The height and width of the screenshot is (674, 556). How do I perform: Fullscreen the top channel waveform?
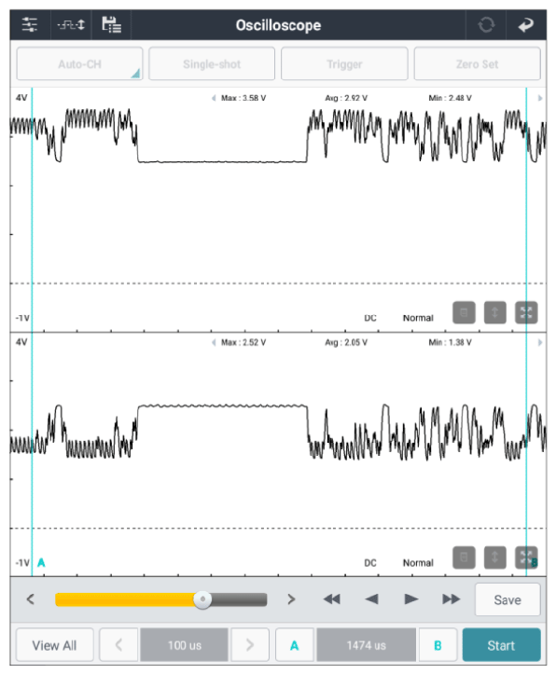pos(526,312)
